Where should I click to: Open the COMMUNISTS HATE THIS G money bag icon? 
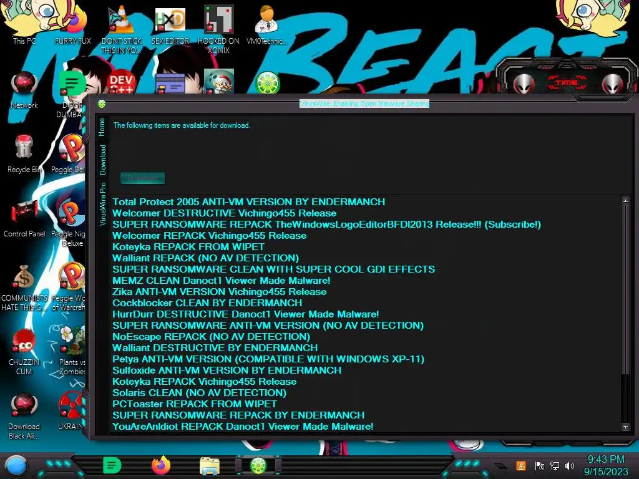tap(24, 287)
